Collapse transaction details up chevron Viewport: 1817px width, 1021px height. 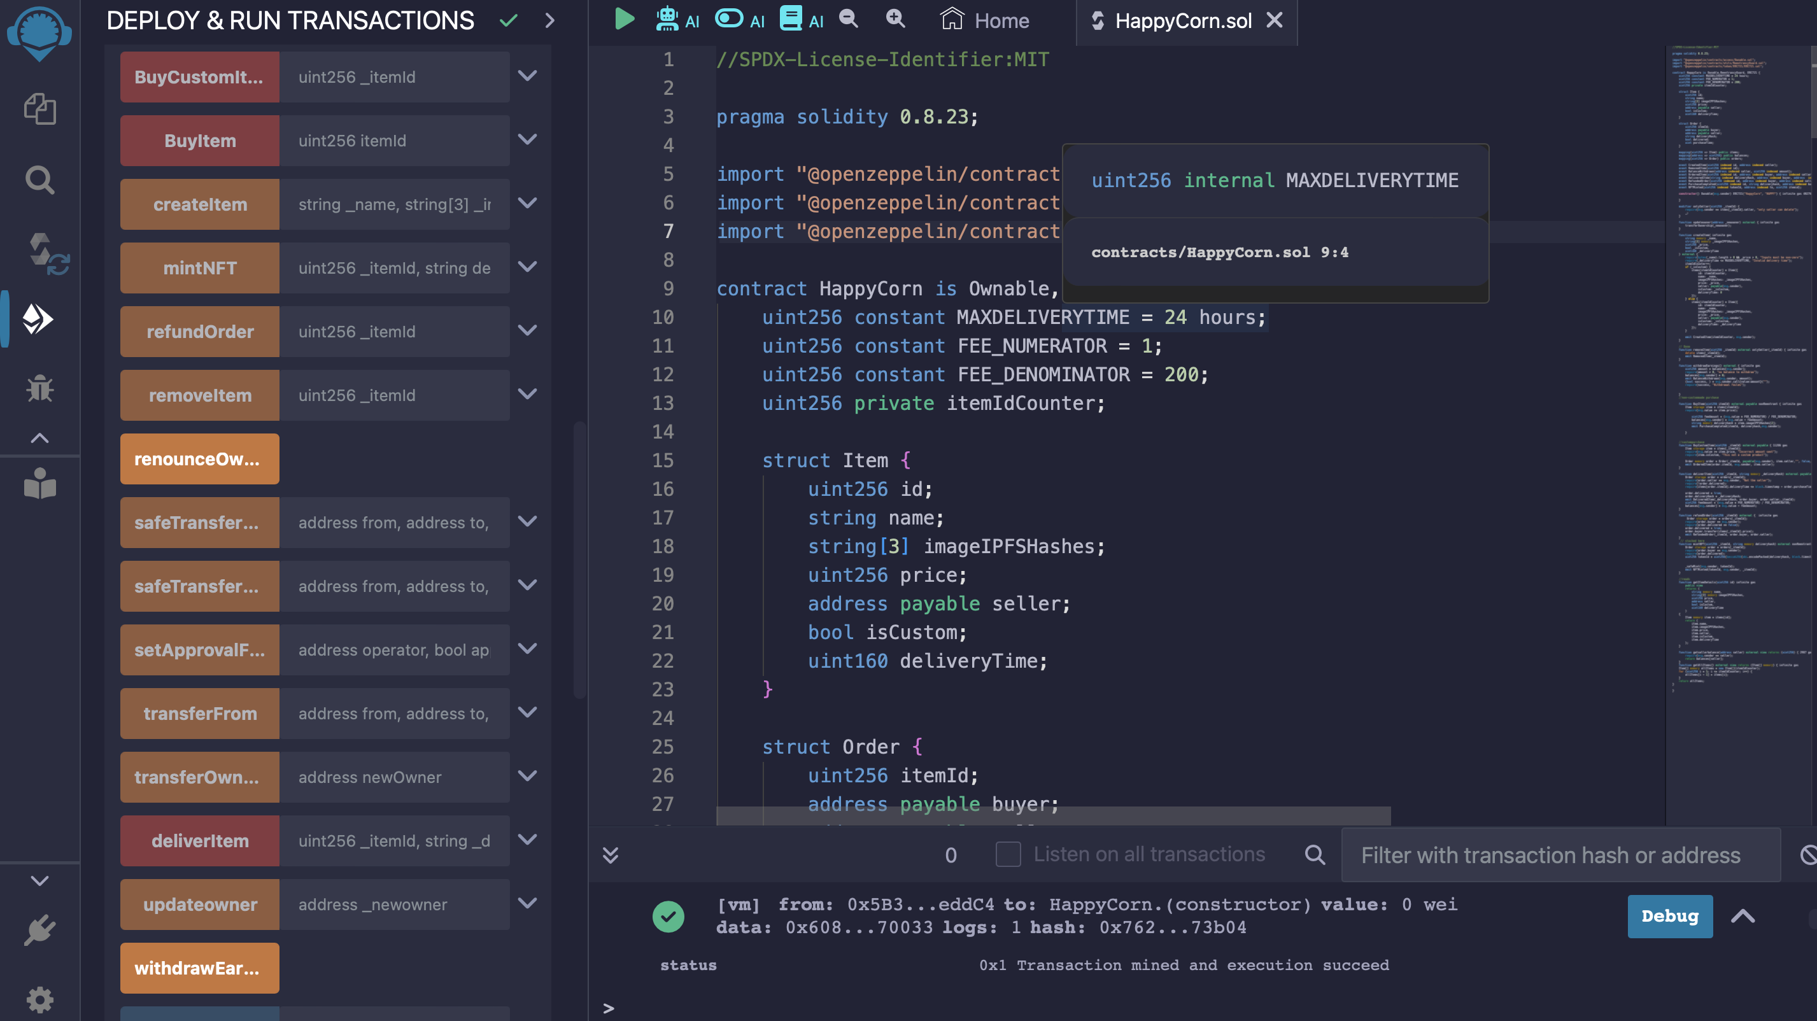click(1743, 916)
